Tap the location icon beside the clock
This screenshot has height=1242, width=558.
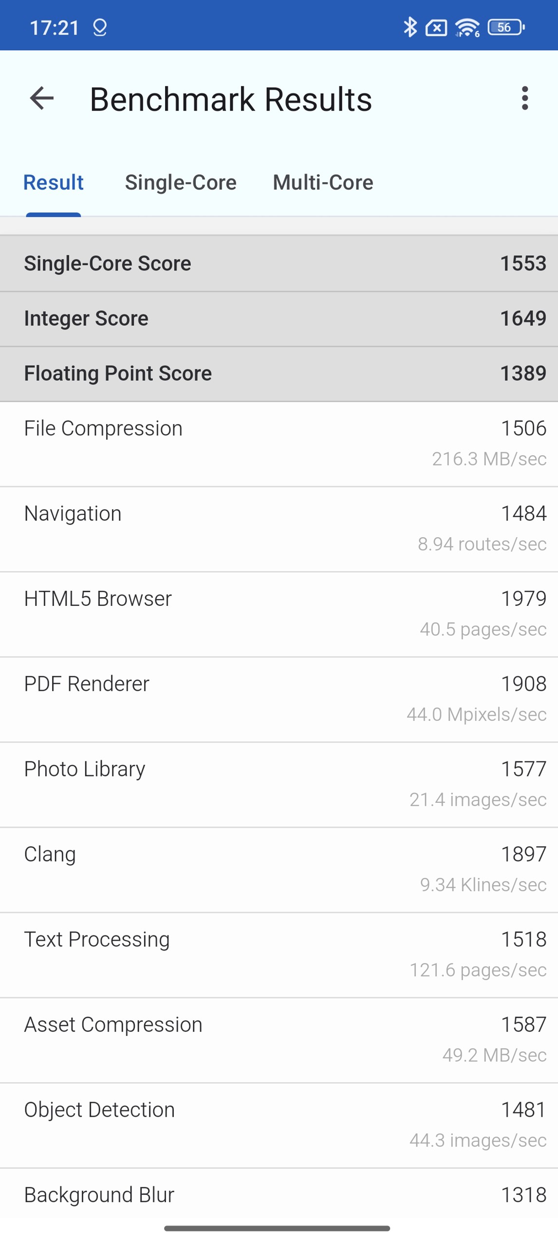[100, 28]
